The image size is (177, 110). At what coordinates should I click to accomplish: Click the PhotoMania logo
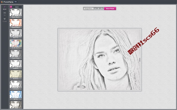point(7,2)
